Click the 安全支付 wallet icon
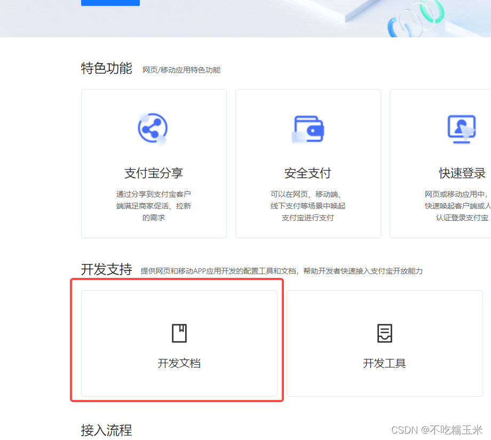 tap(308, 129)
